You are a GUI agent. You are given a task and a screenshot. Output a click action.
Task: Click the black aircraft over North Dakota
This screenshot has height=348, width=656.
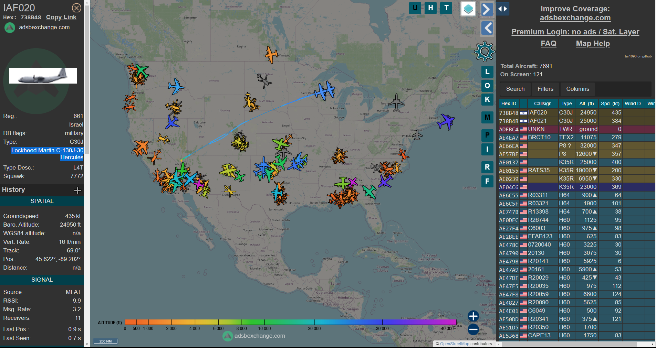point(264,81)
